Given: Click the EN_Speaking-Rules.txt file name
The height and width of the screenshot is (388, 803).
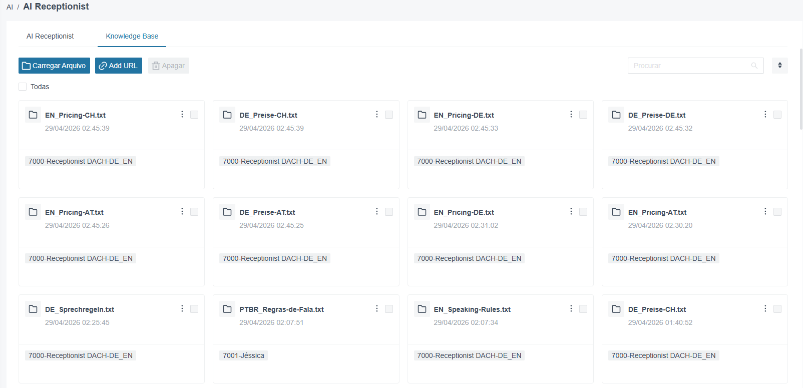Looking at the screenshot, I should point(472,309).
